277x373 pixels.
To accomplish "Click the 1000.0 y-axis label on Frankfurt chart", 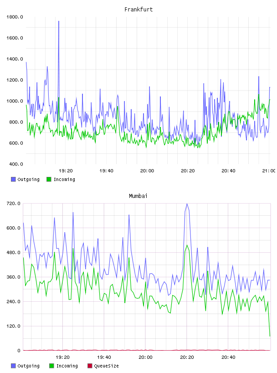I will pyautogui.click(x=15, y=101).
